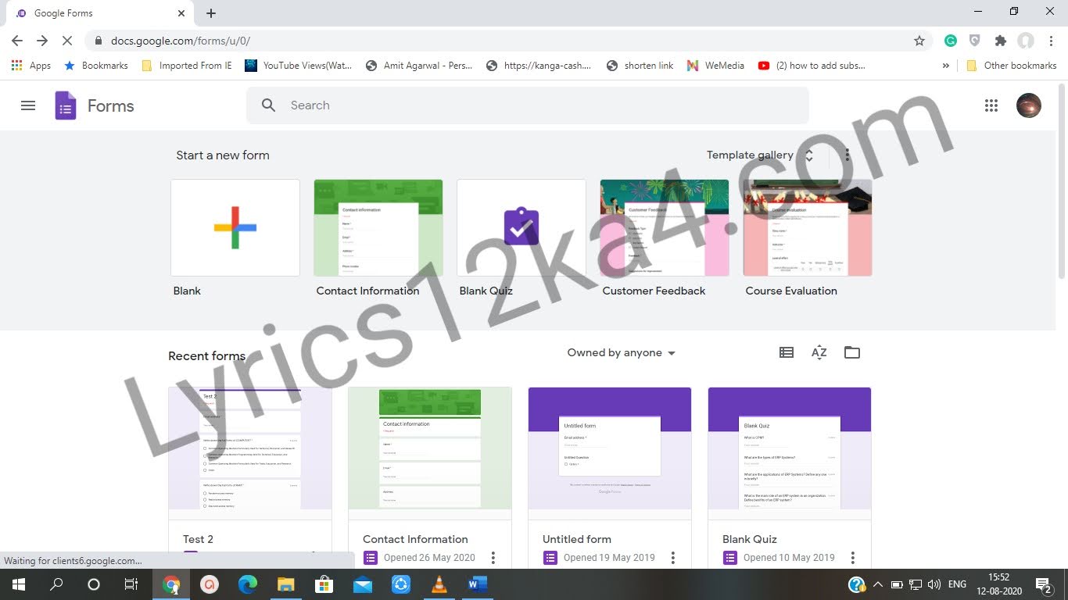Screen dimensions: 1068x600
Task: Stop loading the page
Action: (x=67, y=41)
